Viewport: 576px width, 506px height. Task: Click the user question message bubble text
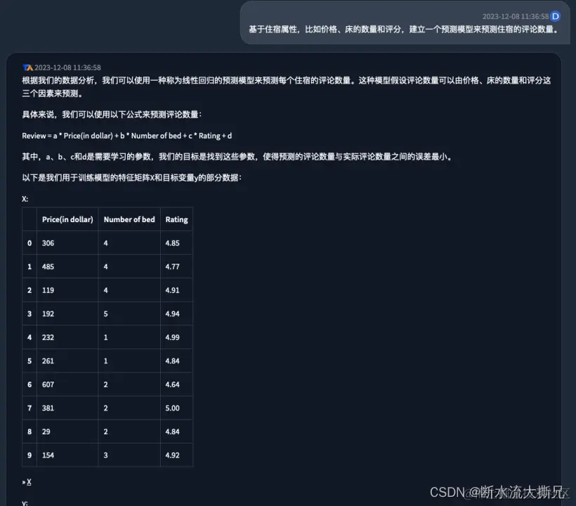coord(404,29)
